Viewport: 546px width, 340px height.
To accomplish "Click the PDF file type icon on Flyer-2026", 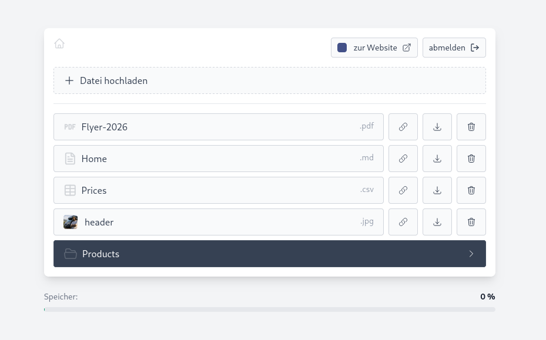I will click(x=70, y=127).
